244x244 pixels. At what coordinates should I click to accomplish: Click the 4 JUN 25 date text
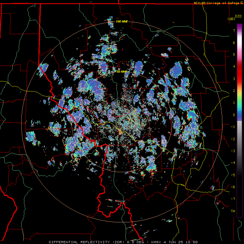point(173,242)
